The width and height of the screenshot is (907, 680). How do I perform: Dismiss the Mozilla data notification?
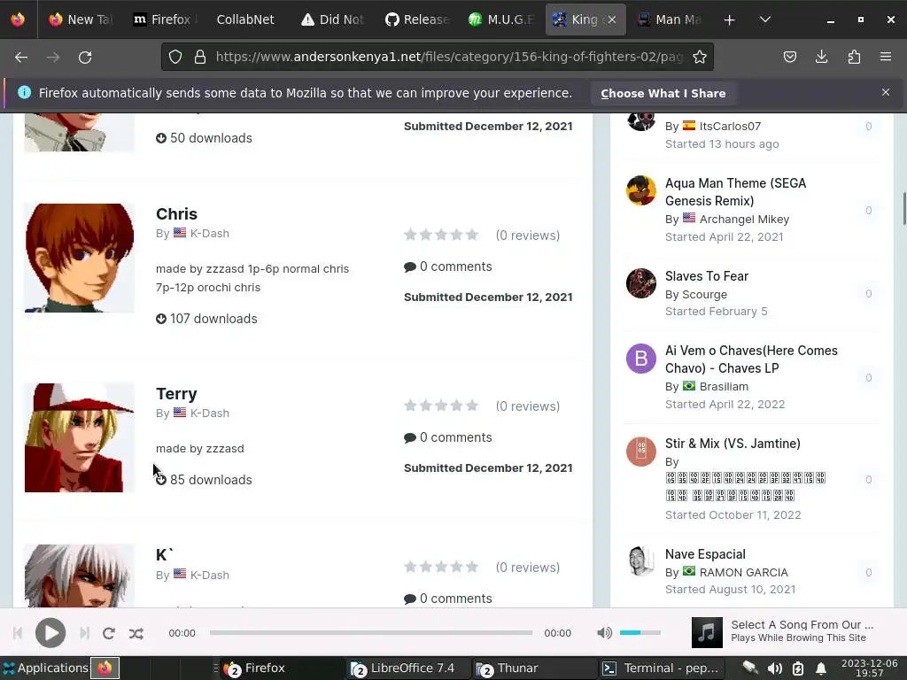(886, 92)
